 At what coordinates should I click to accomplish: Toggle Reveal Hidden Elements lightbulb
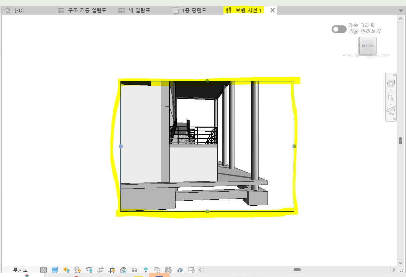(146, 270)
